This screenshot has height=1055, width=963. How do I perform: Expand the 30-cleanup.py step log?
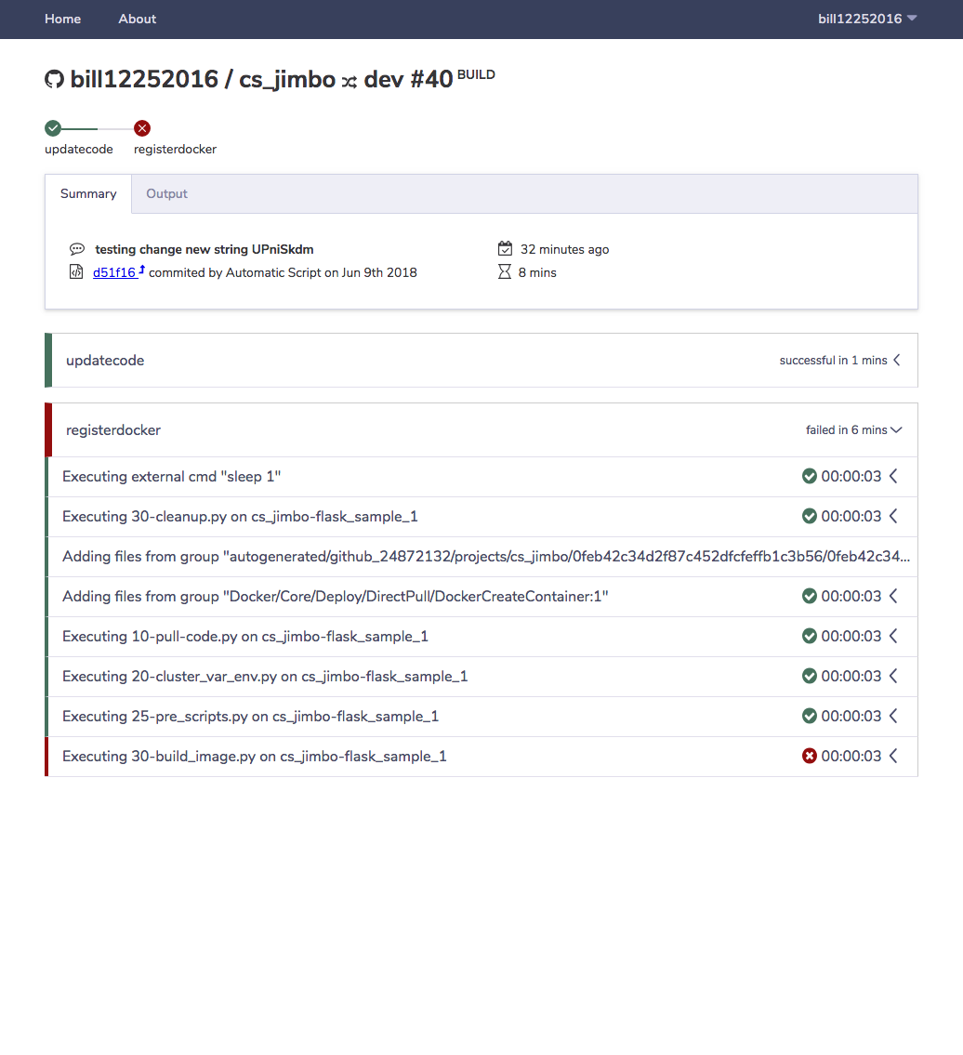(892, 516)
